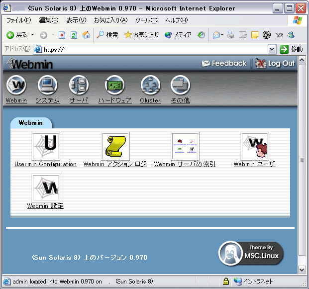Open the Webmin category icon
This screenshot has width=309, height=289.
(x=16, y=85)
